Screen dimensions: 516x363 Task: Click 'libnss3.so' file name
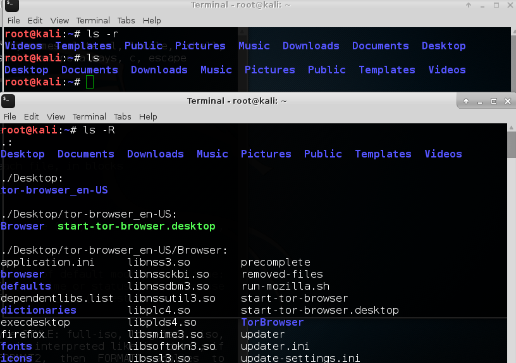(159, 262)
